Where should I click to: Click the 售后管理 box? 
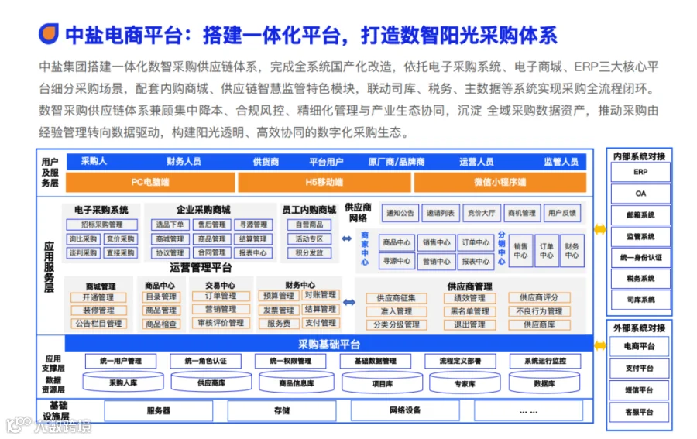click(212, 225)
